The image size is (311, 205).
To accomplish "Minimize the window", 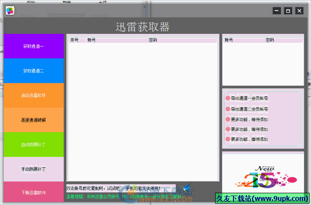I will point(277,11).
